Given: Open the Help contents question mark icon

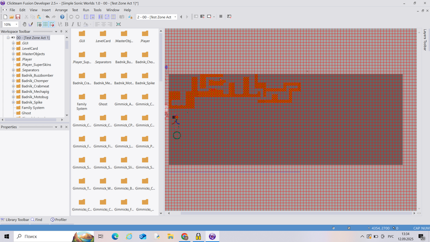Looking at the screenshot, I should tap(62, 17).
